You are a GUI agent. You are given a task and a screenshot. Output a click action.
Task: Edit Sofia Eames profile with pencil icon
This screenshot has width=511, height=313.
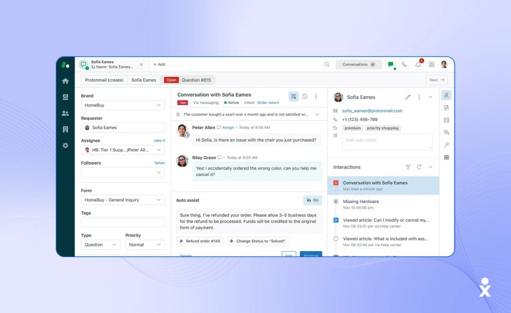coord(408,97)
